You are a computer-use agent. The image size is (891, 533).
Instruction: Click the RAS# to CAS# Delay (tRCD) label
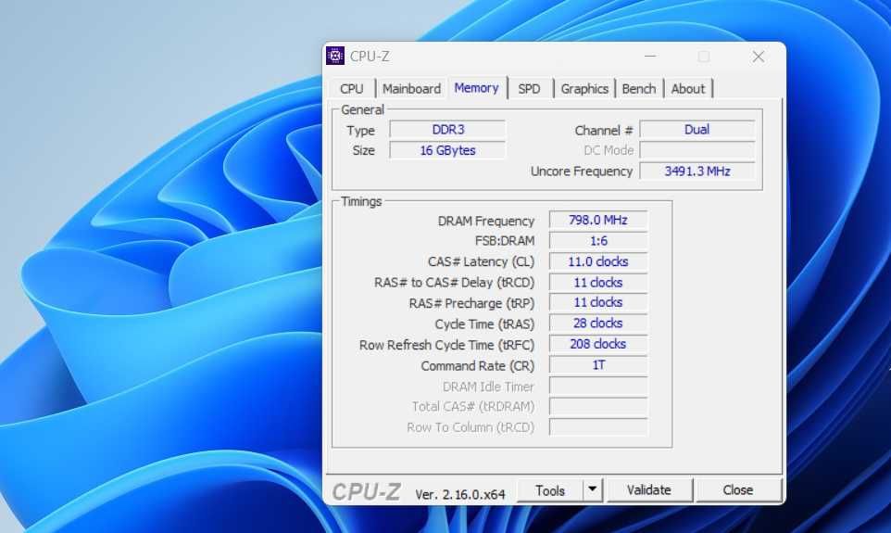point(454,283)
